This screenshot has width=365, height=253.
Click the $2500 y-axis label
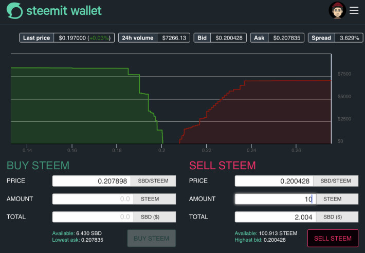(344, 119)
